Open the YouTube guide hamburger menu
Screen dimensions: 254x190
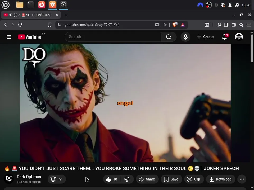[9, 37]
